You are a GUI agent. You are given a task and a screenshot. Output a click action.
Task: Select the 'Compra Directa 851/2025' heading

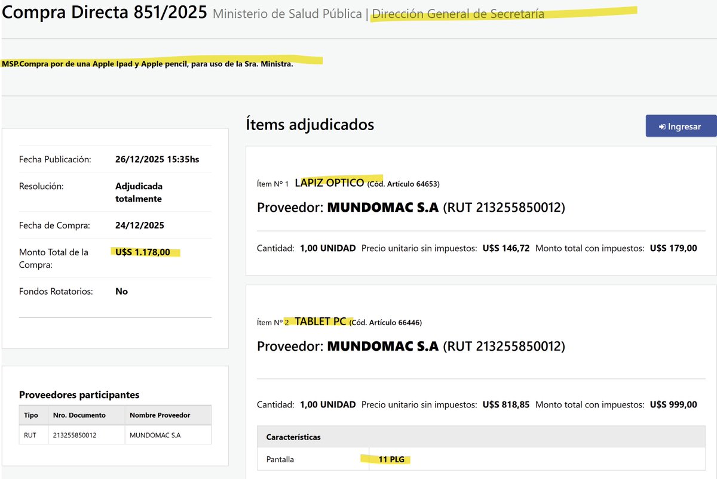tap(105, 12)
